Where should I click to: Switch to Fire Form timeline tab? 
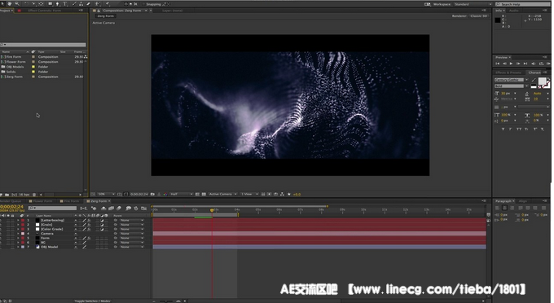pos(72,201)
